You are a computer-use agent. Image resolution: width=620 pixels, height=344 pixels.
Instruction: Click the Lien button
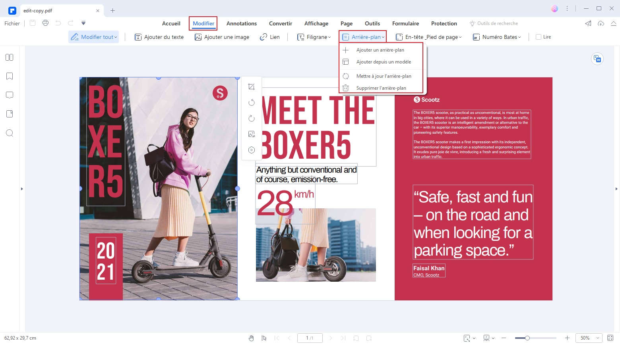[x=270, y=37]
